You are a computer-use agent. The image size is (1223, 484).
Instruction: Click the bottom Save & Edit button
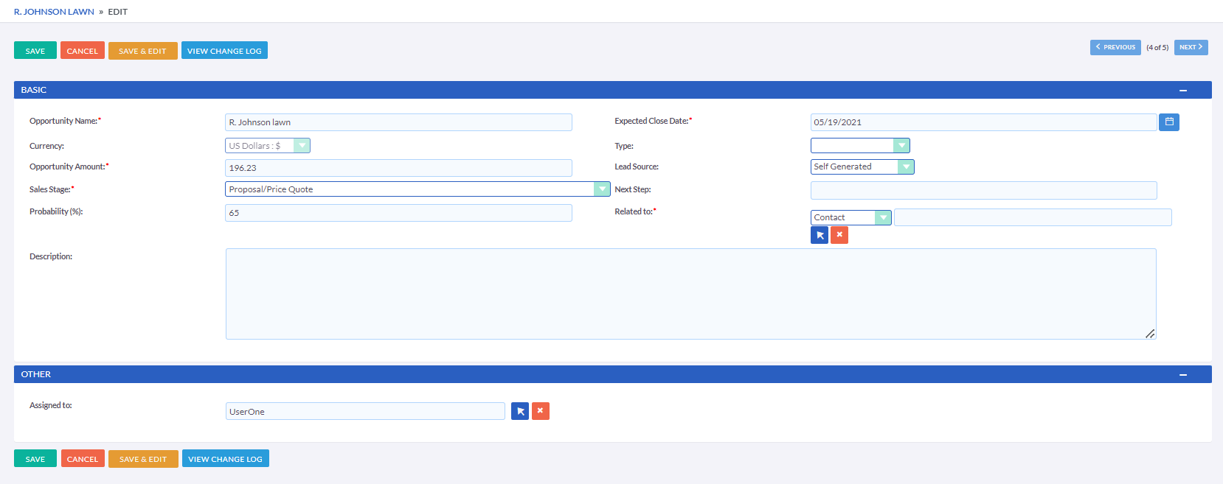(x=143, y=459)
